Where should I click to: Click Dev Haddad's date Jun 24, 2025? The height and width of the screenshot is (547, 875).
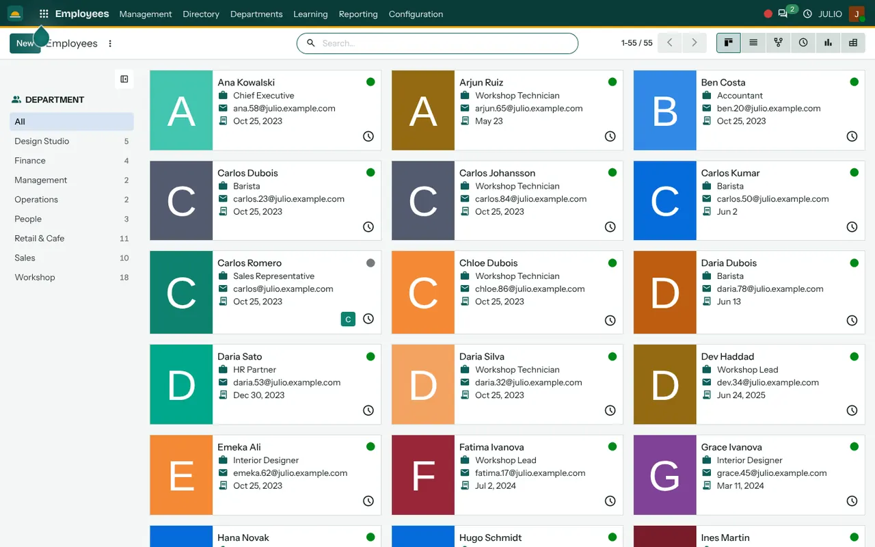(x=741, y=395)
